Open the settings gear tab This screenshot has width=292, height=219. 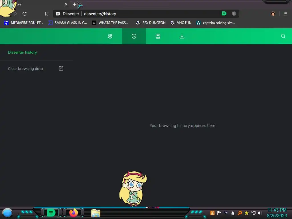point(110,36)
